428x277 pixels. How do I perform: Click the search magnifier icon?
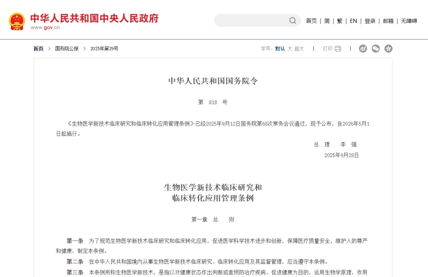(292, 20)
